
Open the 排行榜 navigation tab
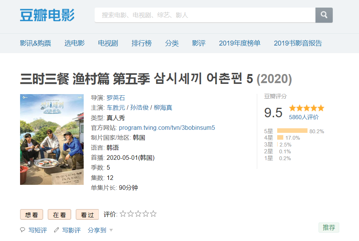click(142, 43)
